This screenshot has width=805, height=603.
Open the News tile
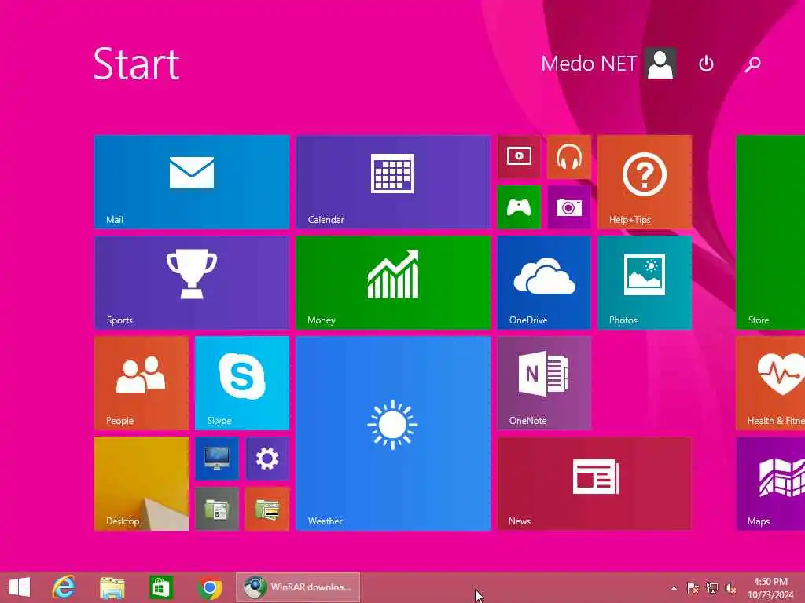594,484
